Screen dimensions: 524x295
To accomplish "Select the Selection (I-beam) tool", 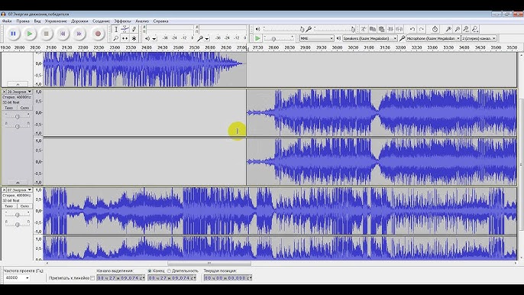I will tap(116, 30).
